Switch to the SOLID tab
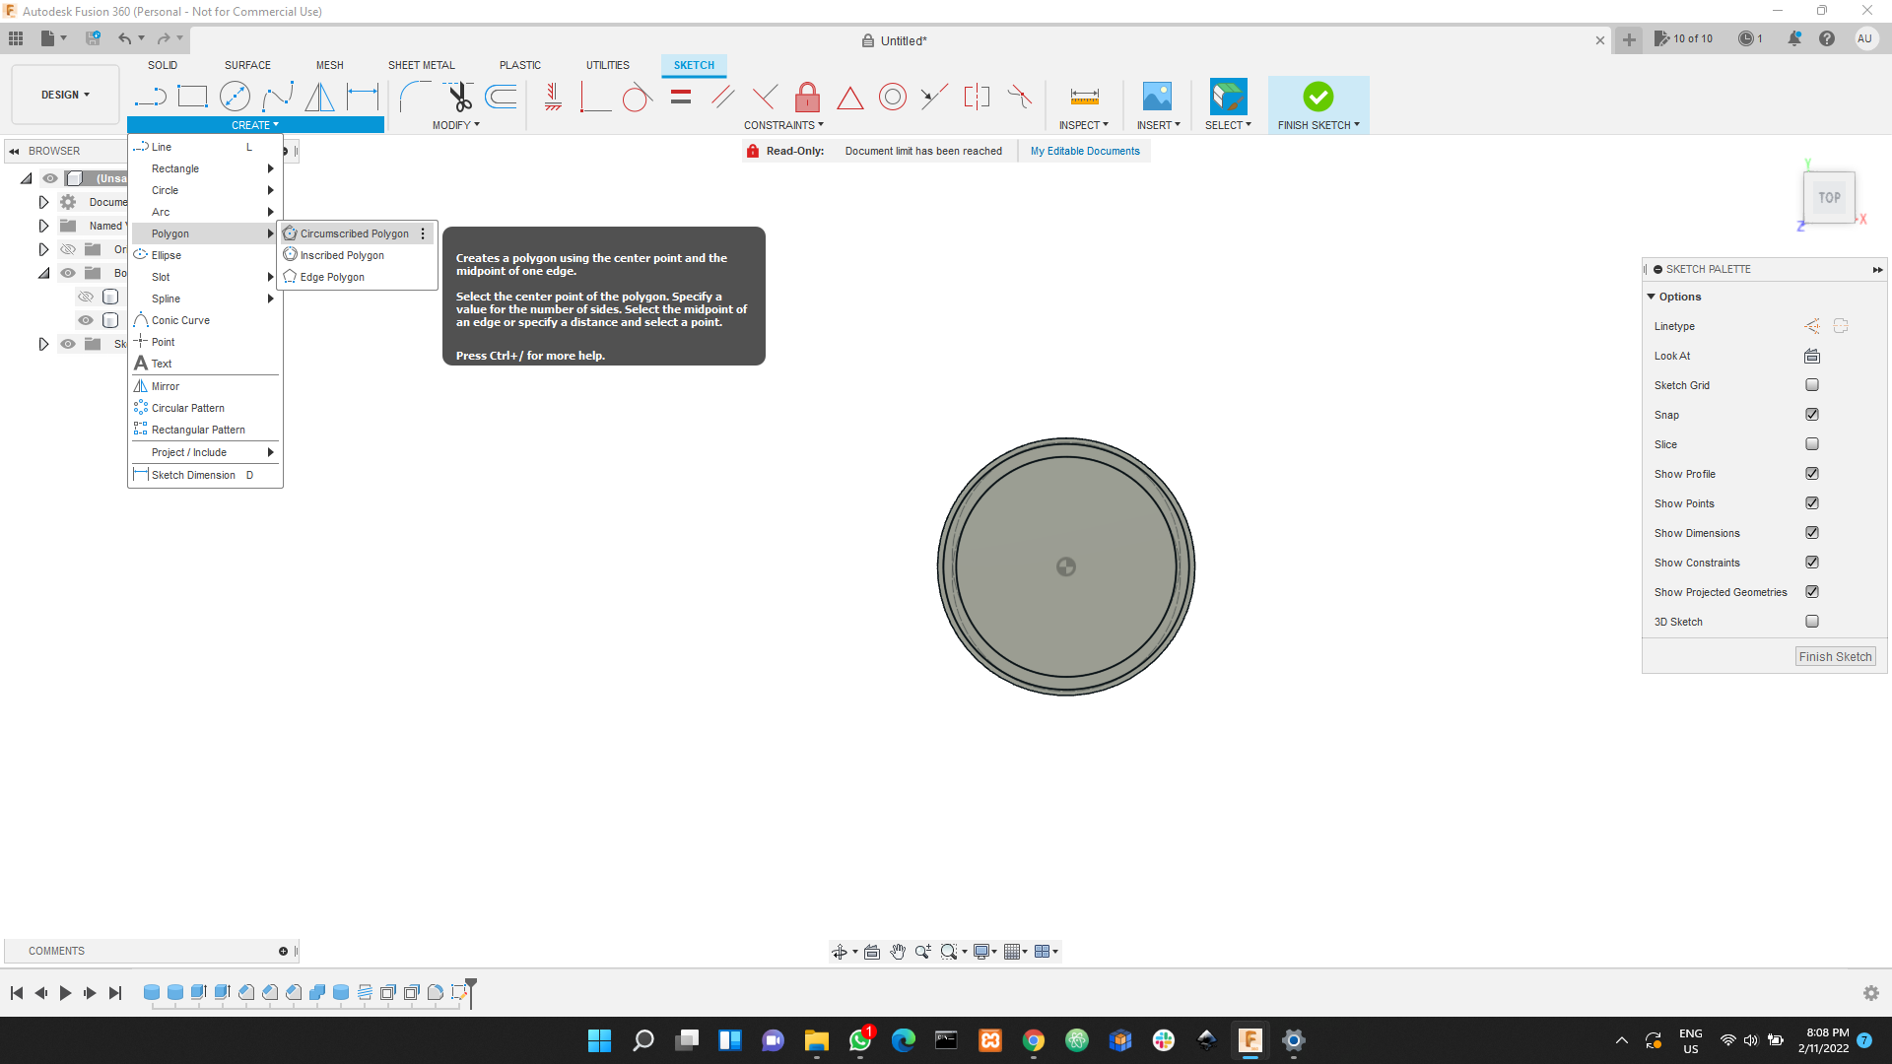The image size is (1892, 1064). [x=162, y=65]
